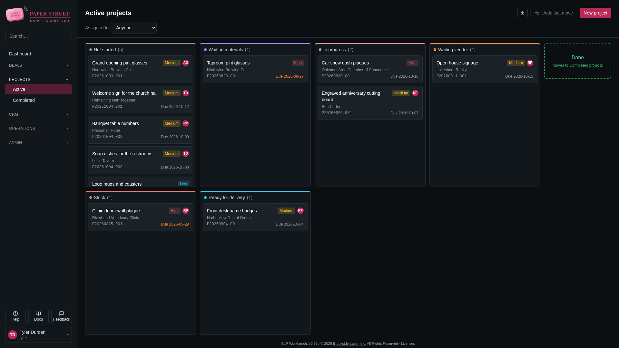
Task: Click TD avatar on Welcome sign card
Action: tap(186, 93)
